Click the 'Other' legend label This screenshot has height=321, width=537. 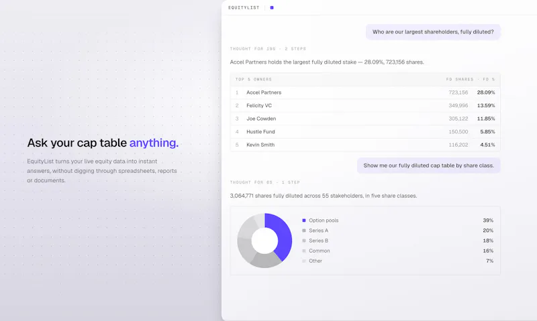(x=315, y=261)
